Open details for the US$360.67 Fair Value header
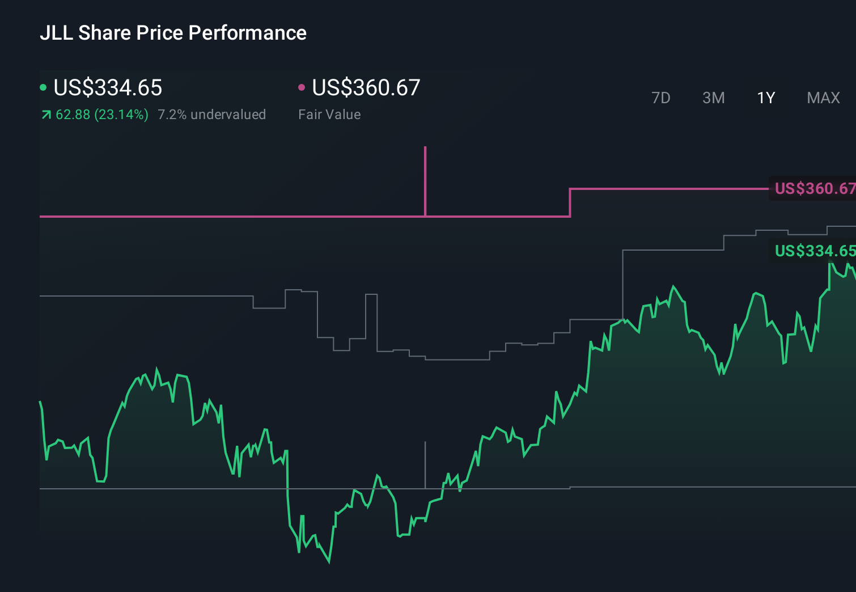 366,88
